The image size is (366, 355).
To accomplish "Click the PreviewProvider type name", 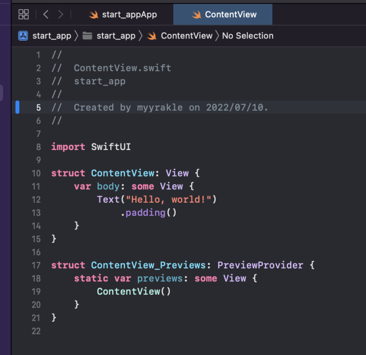I will coord(260,265).
